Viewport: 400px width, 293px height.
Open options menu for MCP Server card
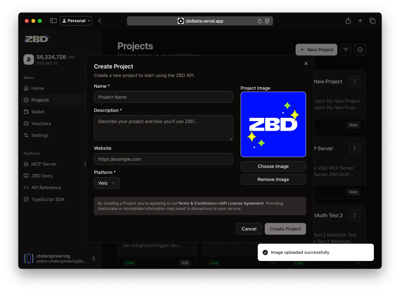pos(355,148)
